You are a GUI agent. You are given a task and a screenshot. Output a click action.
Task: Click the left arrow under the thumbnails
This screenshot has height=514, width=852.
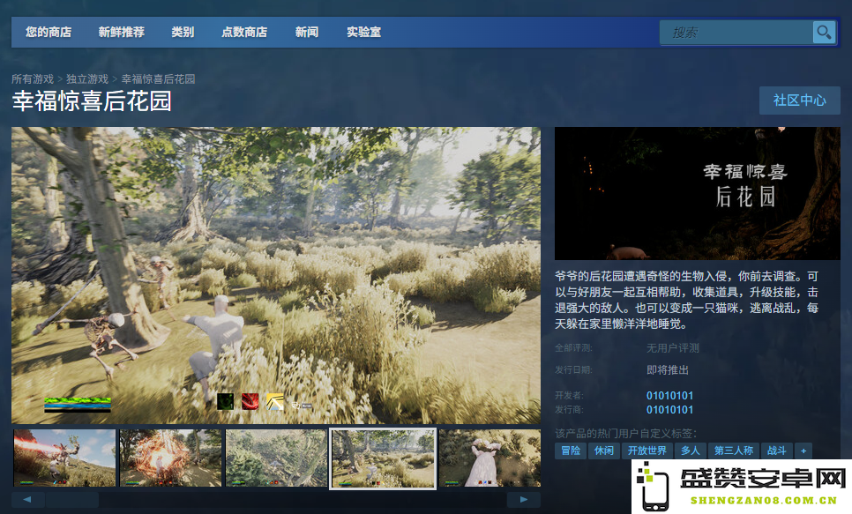click(x=27, y=499)
